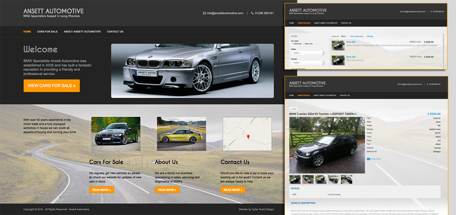Select the first small gallery thumbnail under the main car photo
456x215 pixels.
pos(295,179)
